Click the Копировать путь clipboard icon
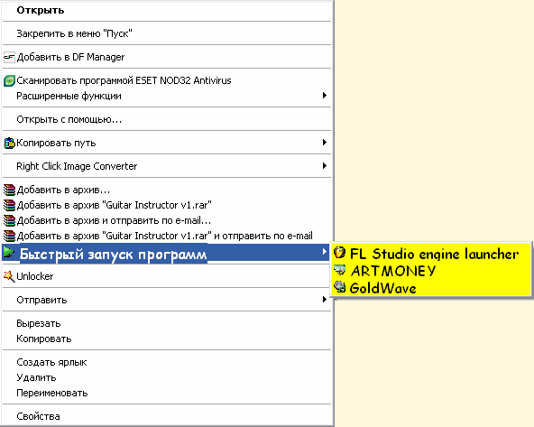Viewport: 534px width, 427px height. click(9, 144)
